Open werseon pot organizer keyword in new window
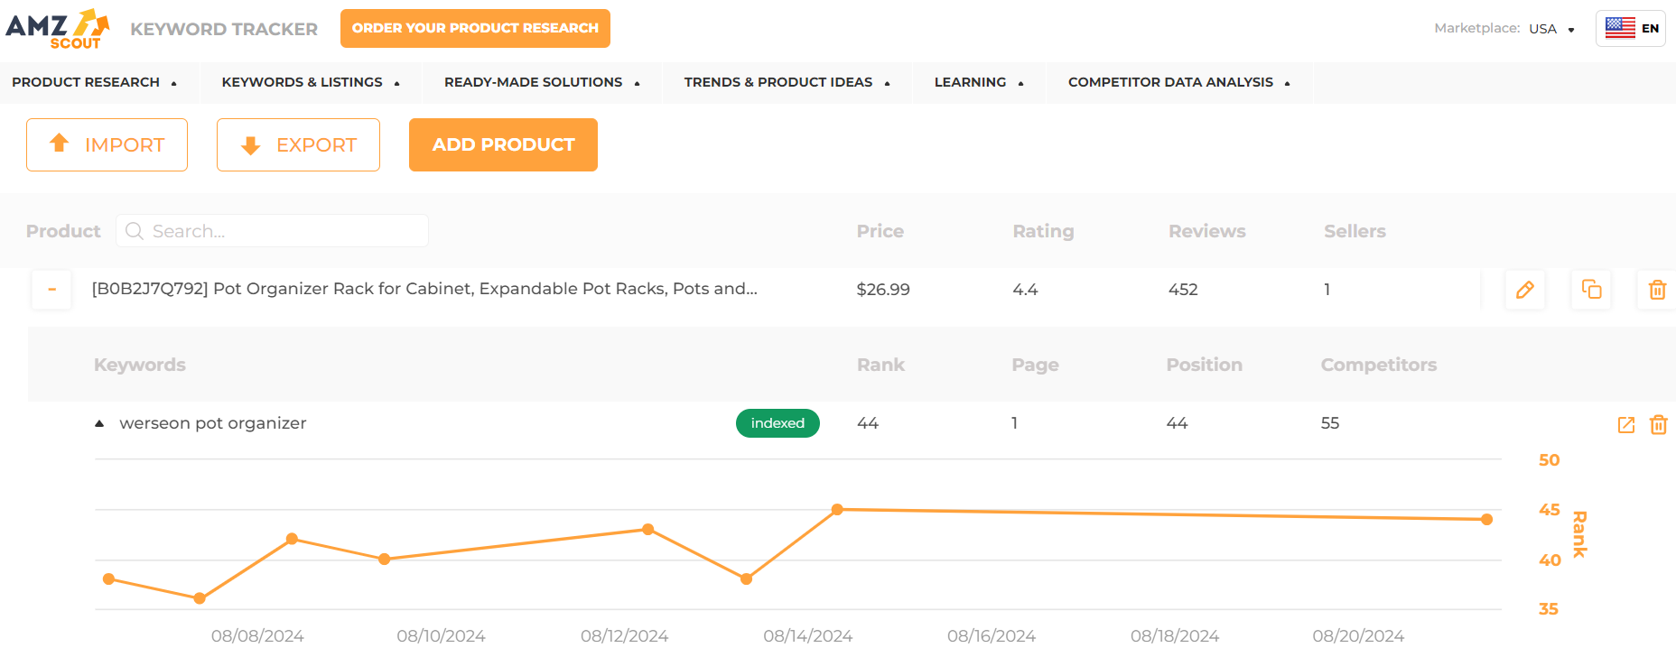1676x657 pixels. click(1626, 424)
